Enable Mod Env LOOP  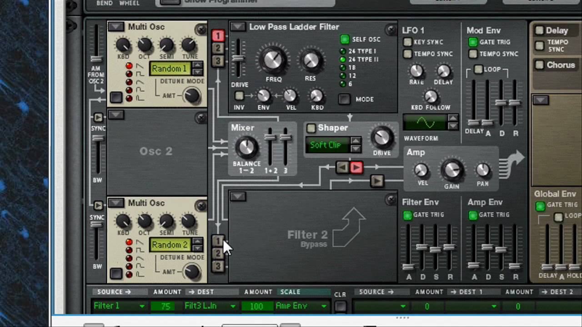[x=478, y=69]
